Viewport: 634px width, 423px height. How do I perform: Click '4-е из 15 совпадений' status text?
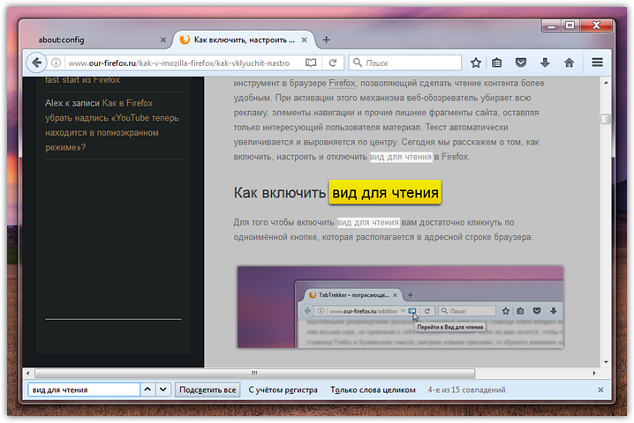click(466, 390)
